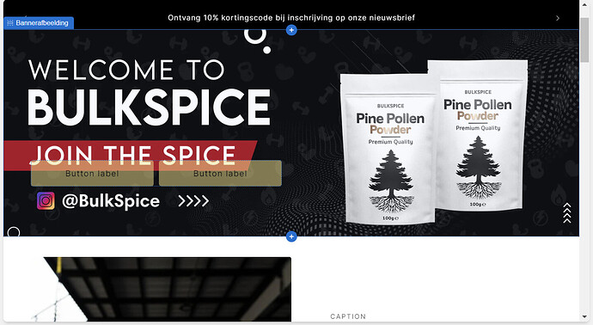
Task: Click the JOIN THE SPICE red ribbon
Action: (131, 155)
